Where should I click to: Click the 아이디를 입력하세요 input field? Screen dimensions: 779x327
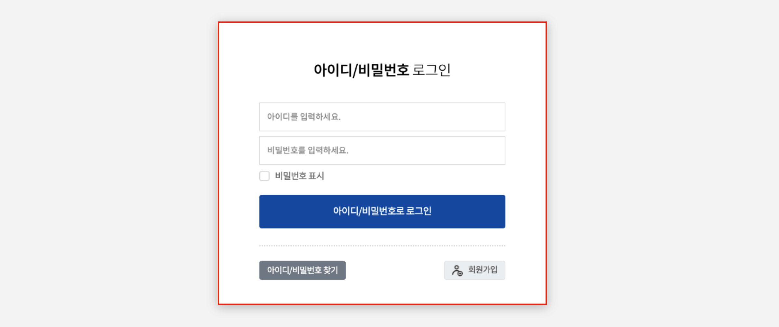point(382,117)
